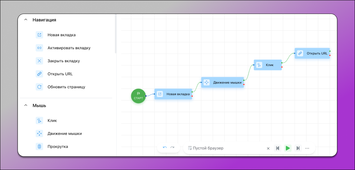355x170 pixels.
Task: Undo the last action
Action: tap(165, 148)
